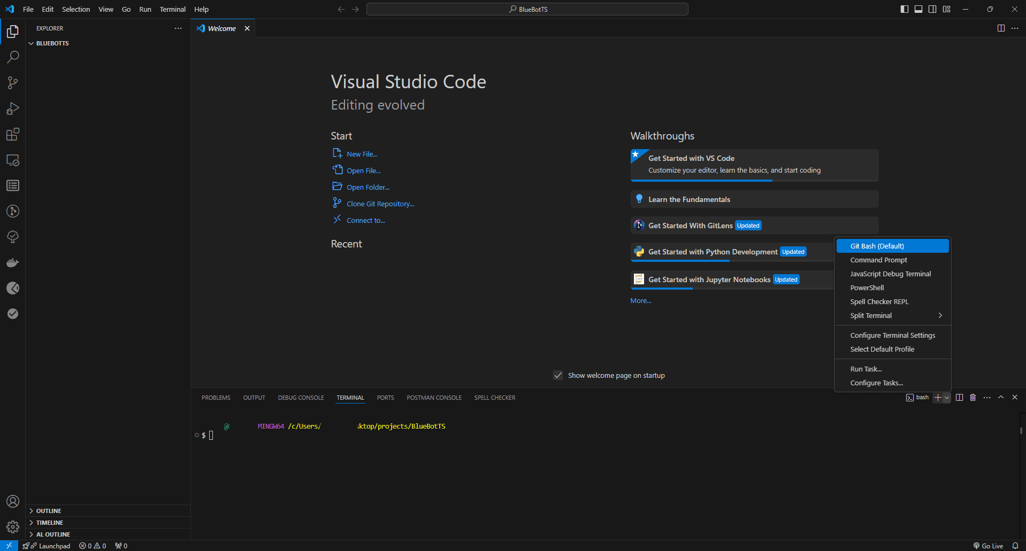Open the GitLens activity bar icon
The width and height of the screenshot is (1026, 551).
13,211
